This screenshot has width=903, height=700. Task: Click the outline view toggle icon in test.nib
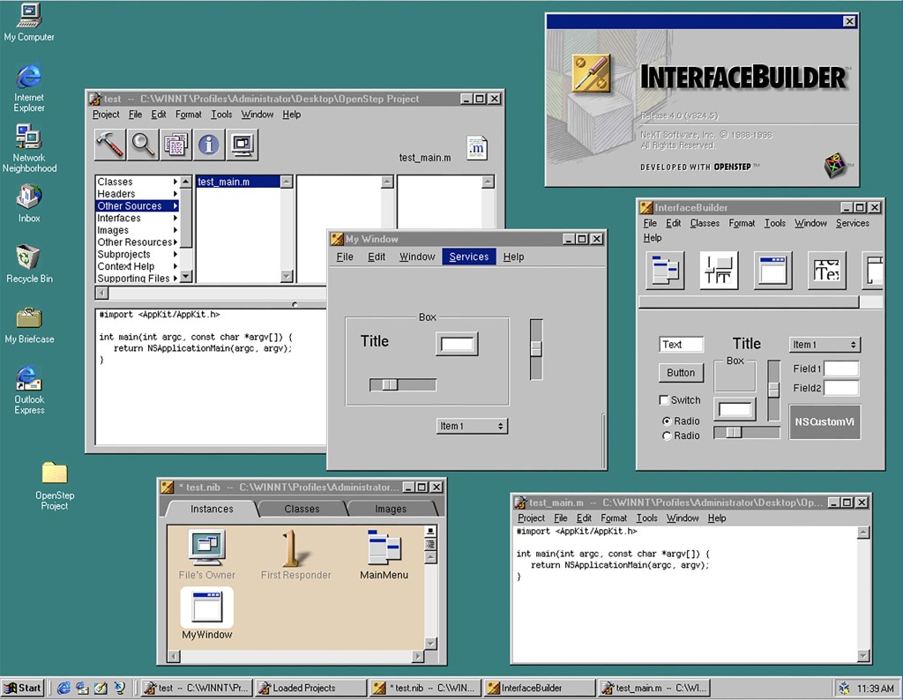(430, 544)
